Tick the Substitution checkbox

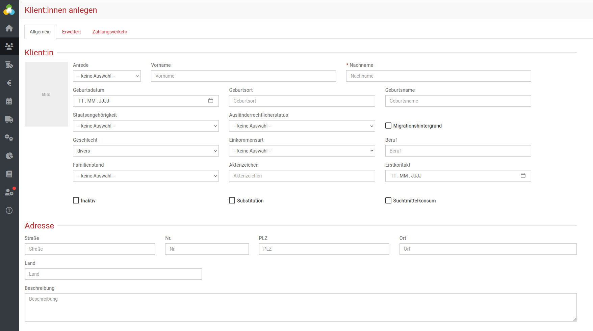[232, 201]
